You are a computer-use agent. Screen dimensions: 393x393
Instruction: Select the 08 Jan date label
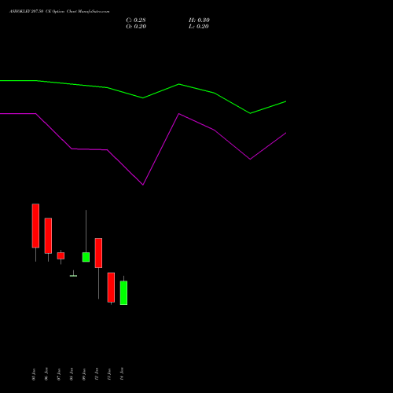click(x=72, y=374)
